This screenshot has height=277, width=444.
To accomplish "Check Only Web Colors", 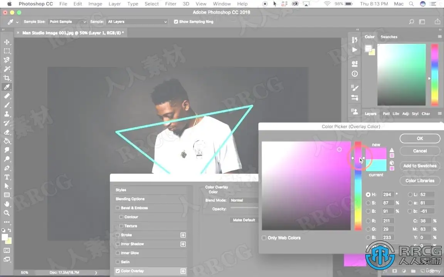I will tap(264, 238).
